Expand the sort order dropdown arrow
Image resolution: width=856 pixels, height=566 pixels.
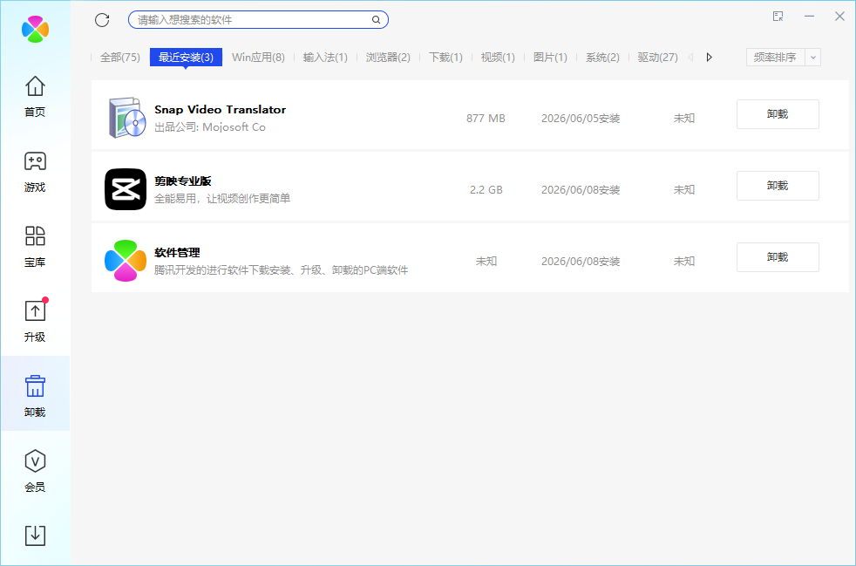[x=813, y=58]
